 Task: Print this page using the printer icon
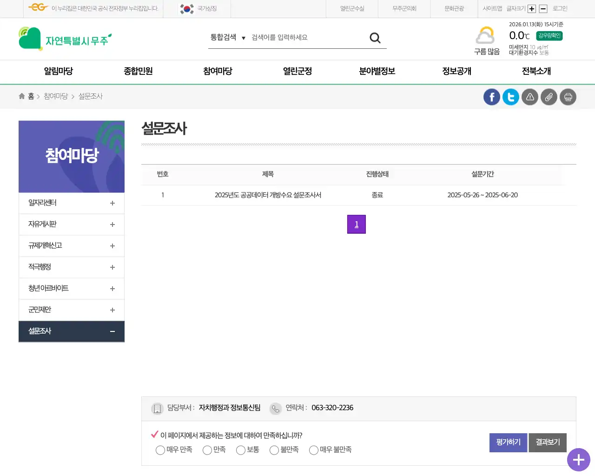pos(568,97)
